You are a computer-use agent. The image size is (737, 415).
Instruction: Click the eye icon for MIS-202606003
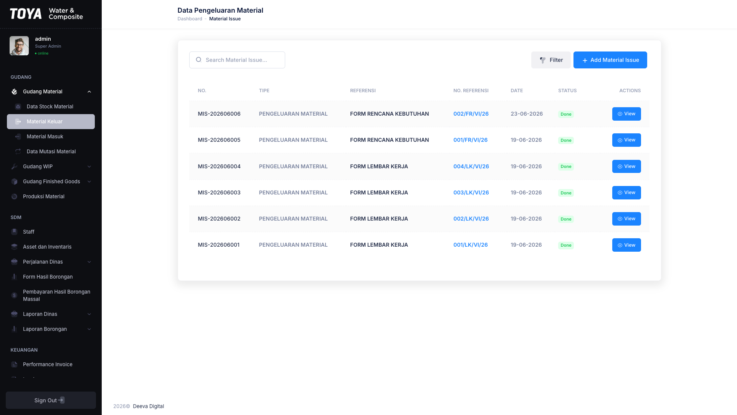click(x=620, y=193)
